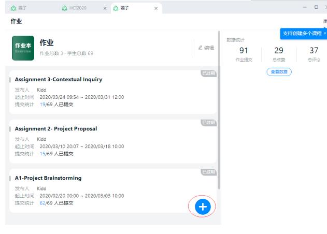Click the blue plus add-assignment button
Screen dimensions: 327x234
pos(203,207)
